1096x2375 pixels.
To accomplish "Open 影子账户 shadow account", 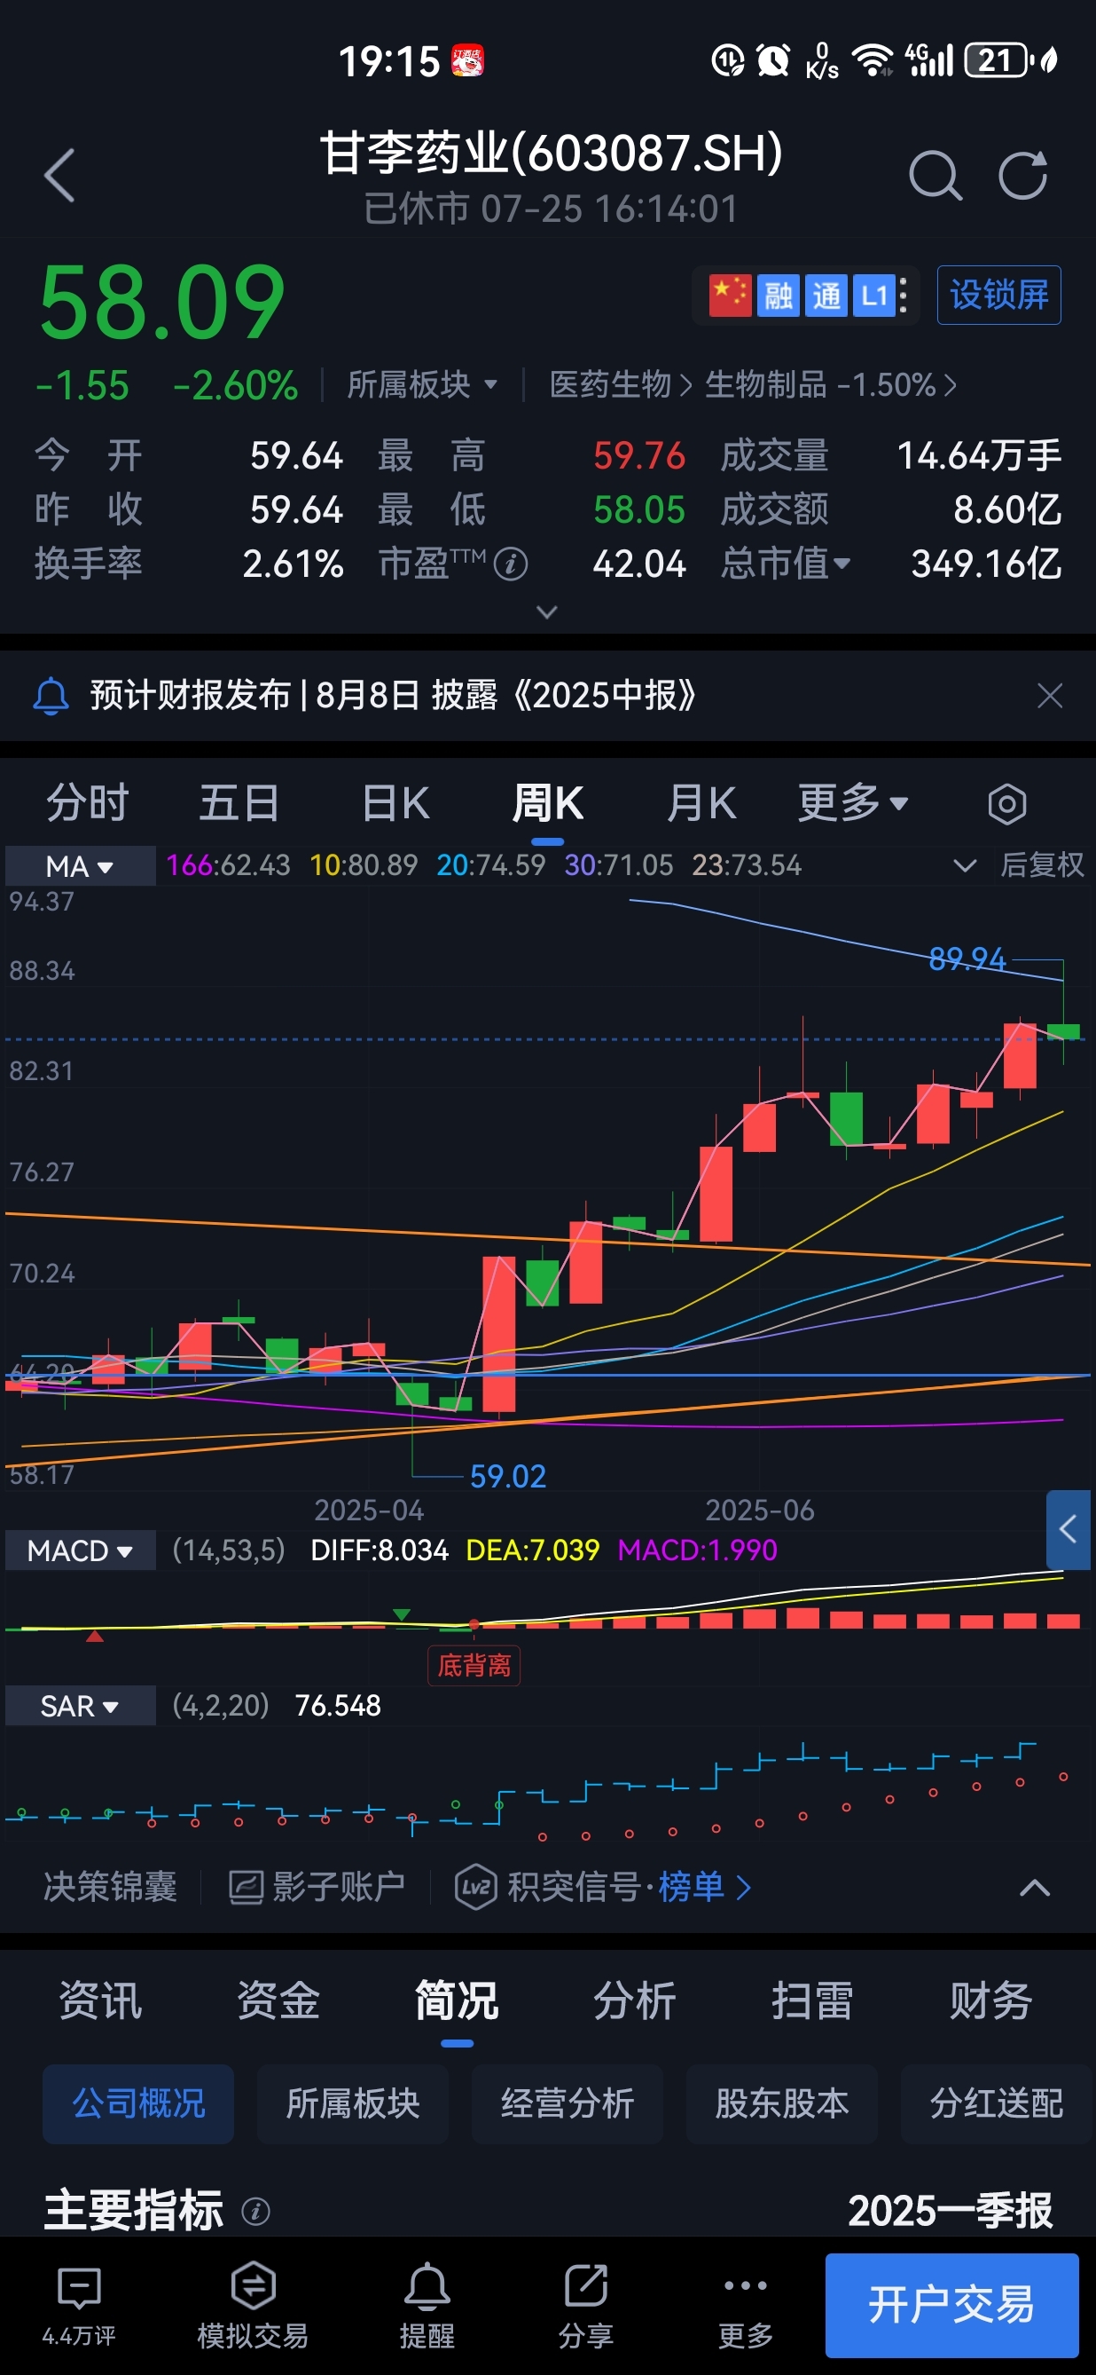I will (317, 1886).
